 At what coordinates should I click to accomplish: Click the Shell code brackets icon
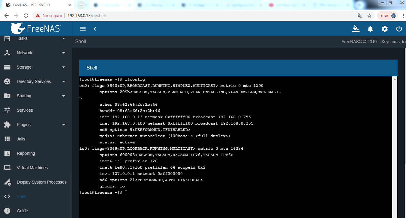[7, 196]
